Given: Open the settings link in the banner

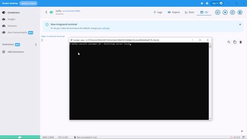Looking at the screenshot, I should pyautogui.click(x=106, y=28).
